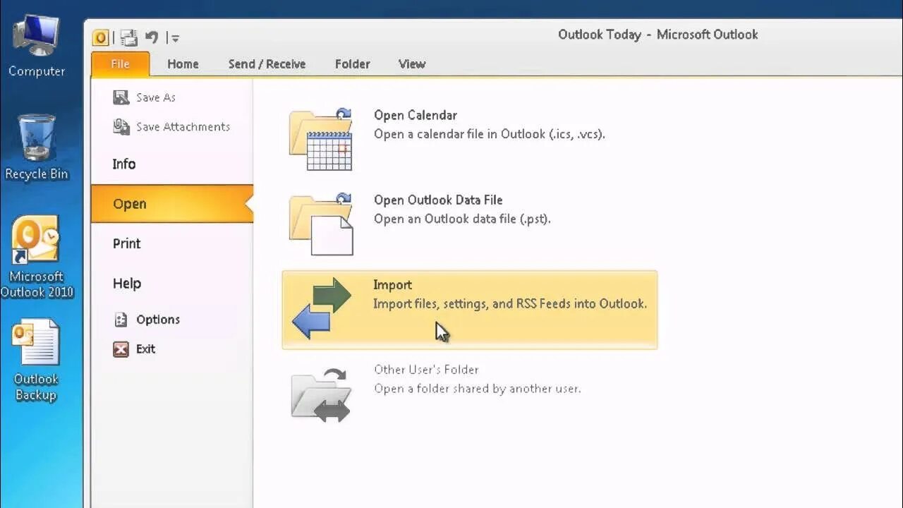Viewport: 903px width, 508px height.
Task: Click 'Open a calendar file in Outlook' description
Action: click(490, 134)
